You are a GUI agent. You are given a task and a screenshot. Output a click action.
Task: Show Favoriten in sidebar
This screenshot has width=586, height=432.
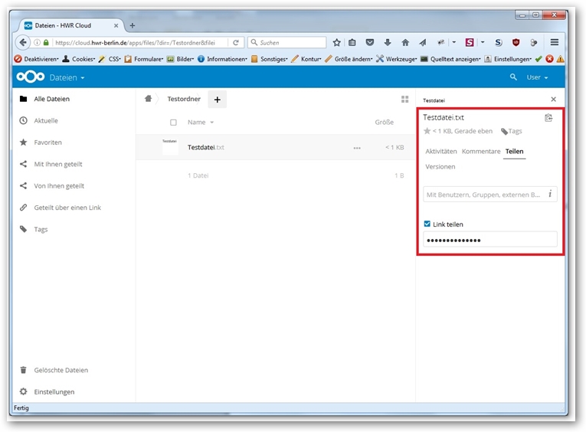(x=47, y=142)
